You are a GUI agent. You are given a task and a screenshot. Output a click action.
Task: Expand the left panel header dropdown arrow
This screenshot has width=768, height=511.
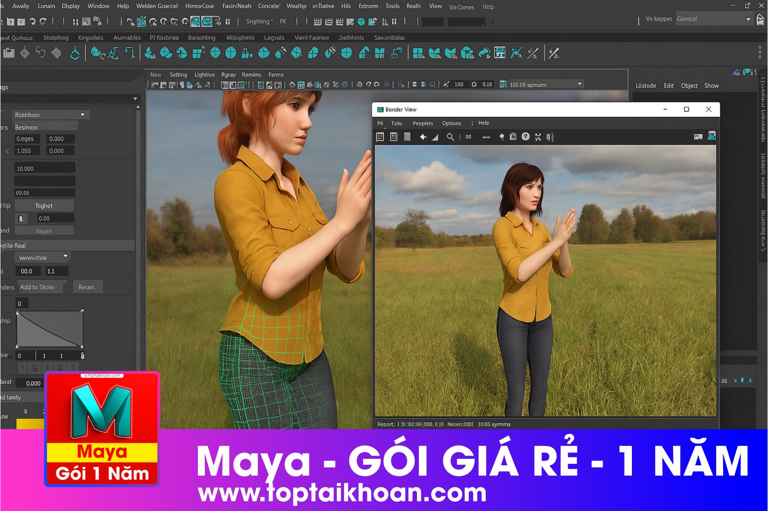click(x=135, y=99)
